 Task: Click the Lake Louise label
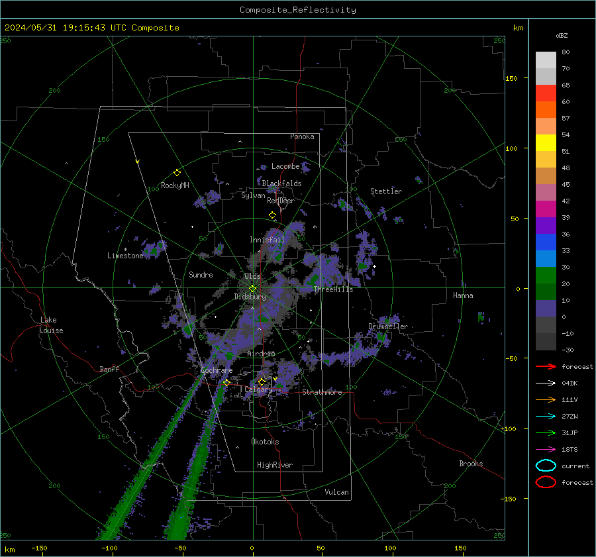coord(52,325)
